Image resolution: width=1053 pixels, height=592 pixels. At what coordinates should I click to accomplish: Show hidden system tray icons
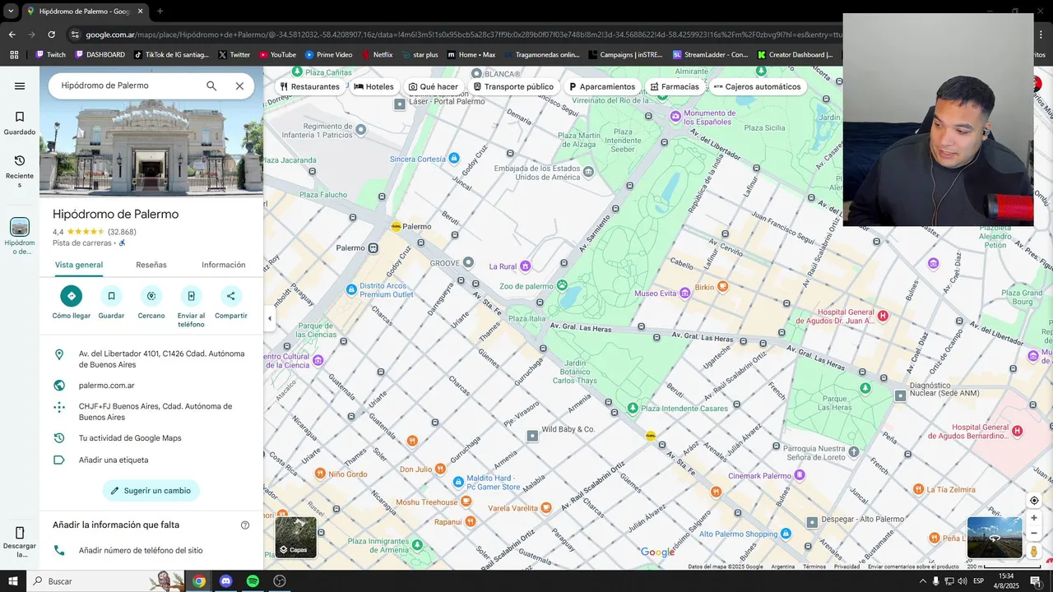[x=923, y=581]
